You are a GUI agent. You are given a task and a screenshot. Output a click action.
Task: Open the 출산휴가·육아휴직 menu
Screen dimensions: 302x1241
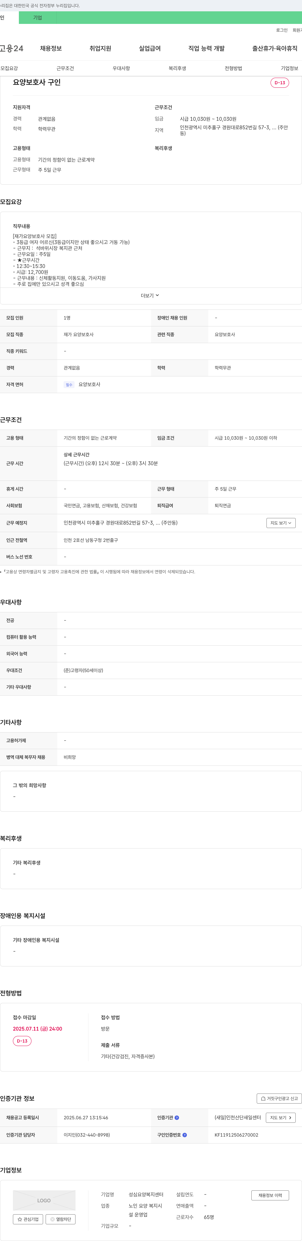pyautogui.click(x=275, y=49)
